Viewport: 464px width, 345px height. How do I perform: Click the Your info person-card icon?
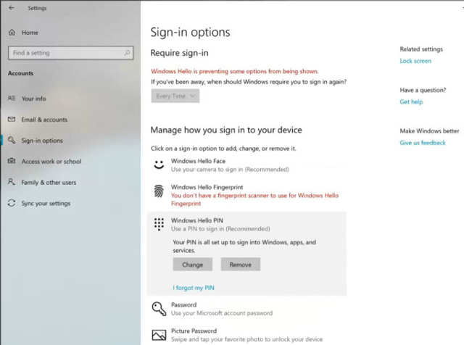[12, 98]
